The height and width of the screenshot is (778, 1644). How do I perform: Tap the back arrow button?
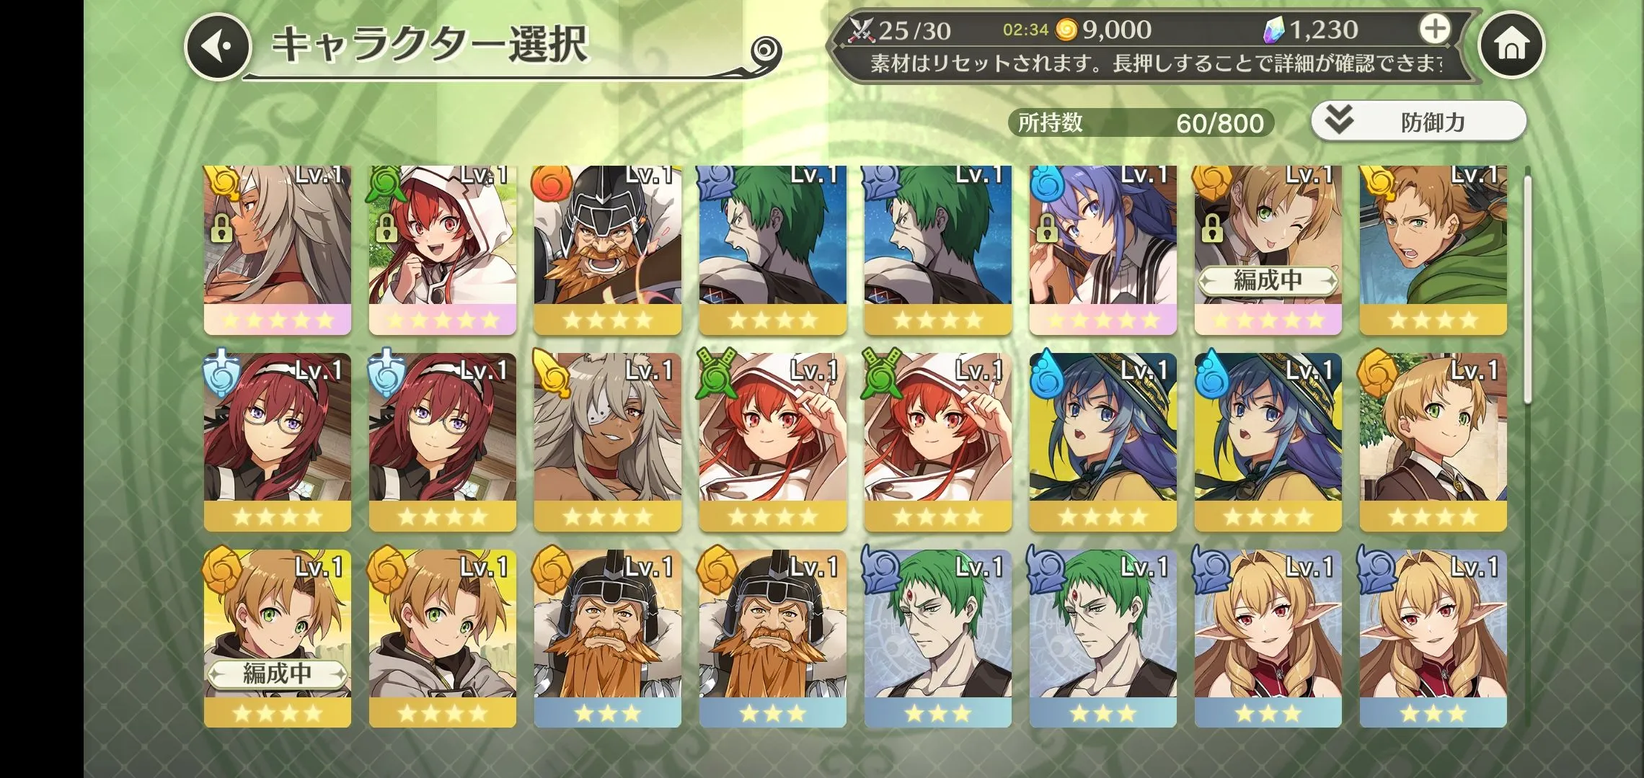[218, 46]
